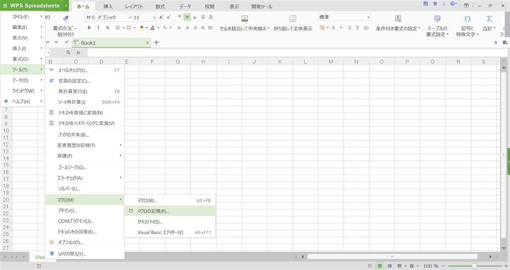Click the Bold formatting icon
This screenshot has height=270, width=510.
(89, 28)
